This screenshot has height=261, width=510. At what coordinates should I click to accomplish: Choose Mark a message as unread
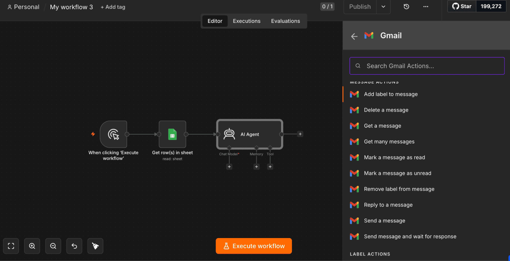coord(426,173)
